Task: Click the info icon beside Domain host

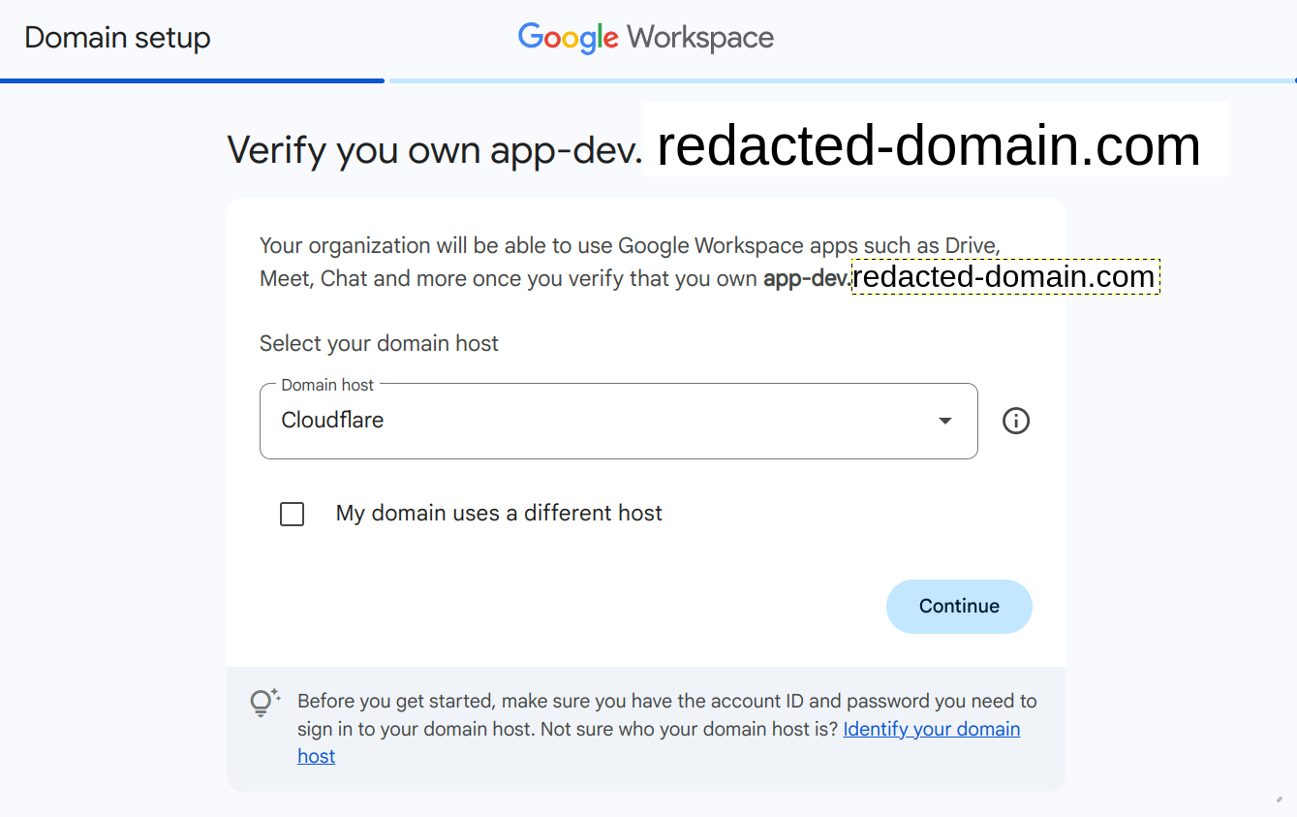Action: pos(1015,421)
